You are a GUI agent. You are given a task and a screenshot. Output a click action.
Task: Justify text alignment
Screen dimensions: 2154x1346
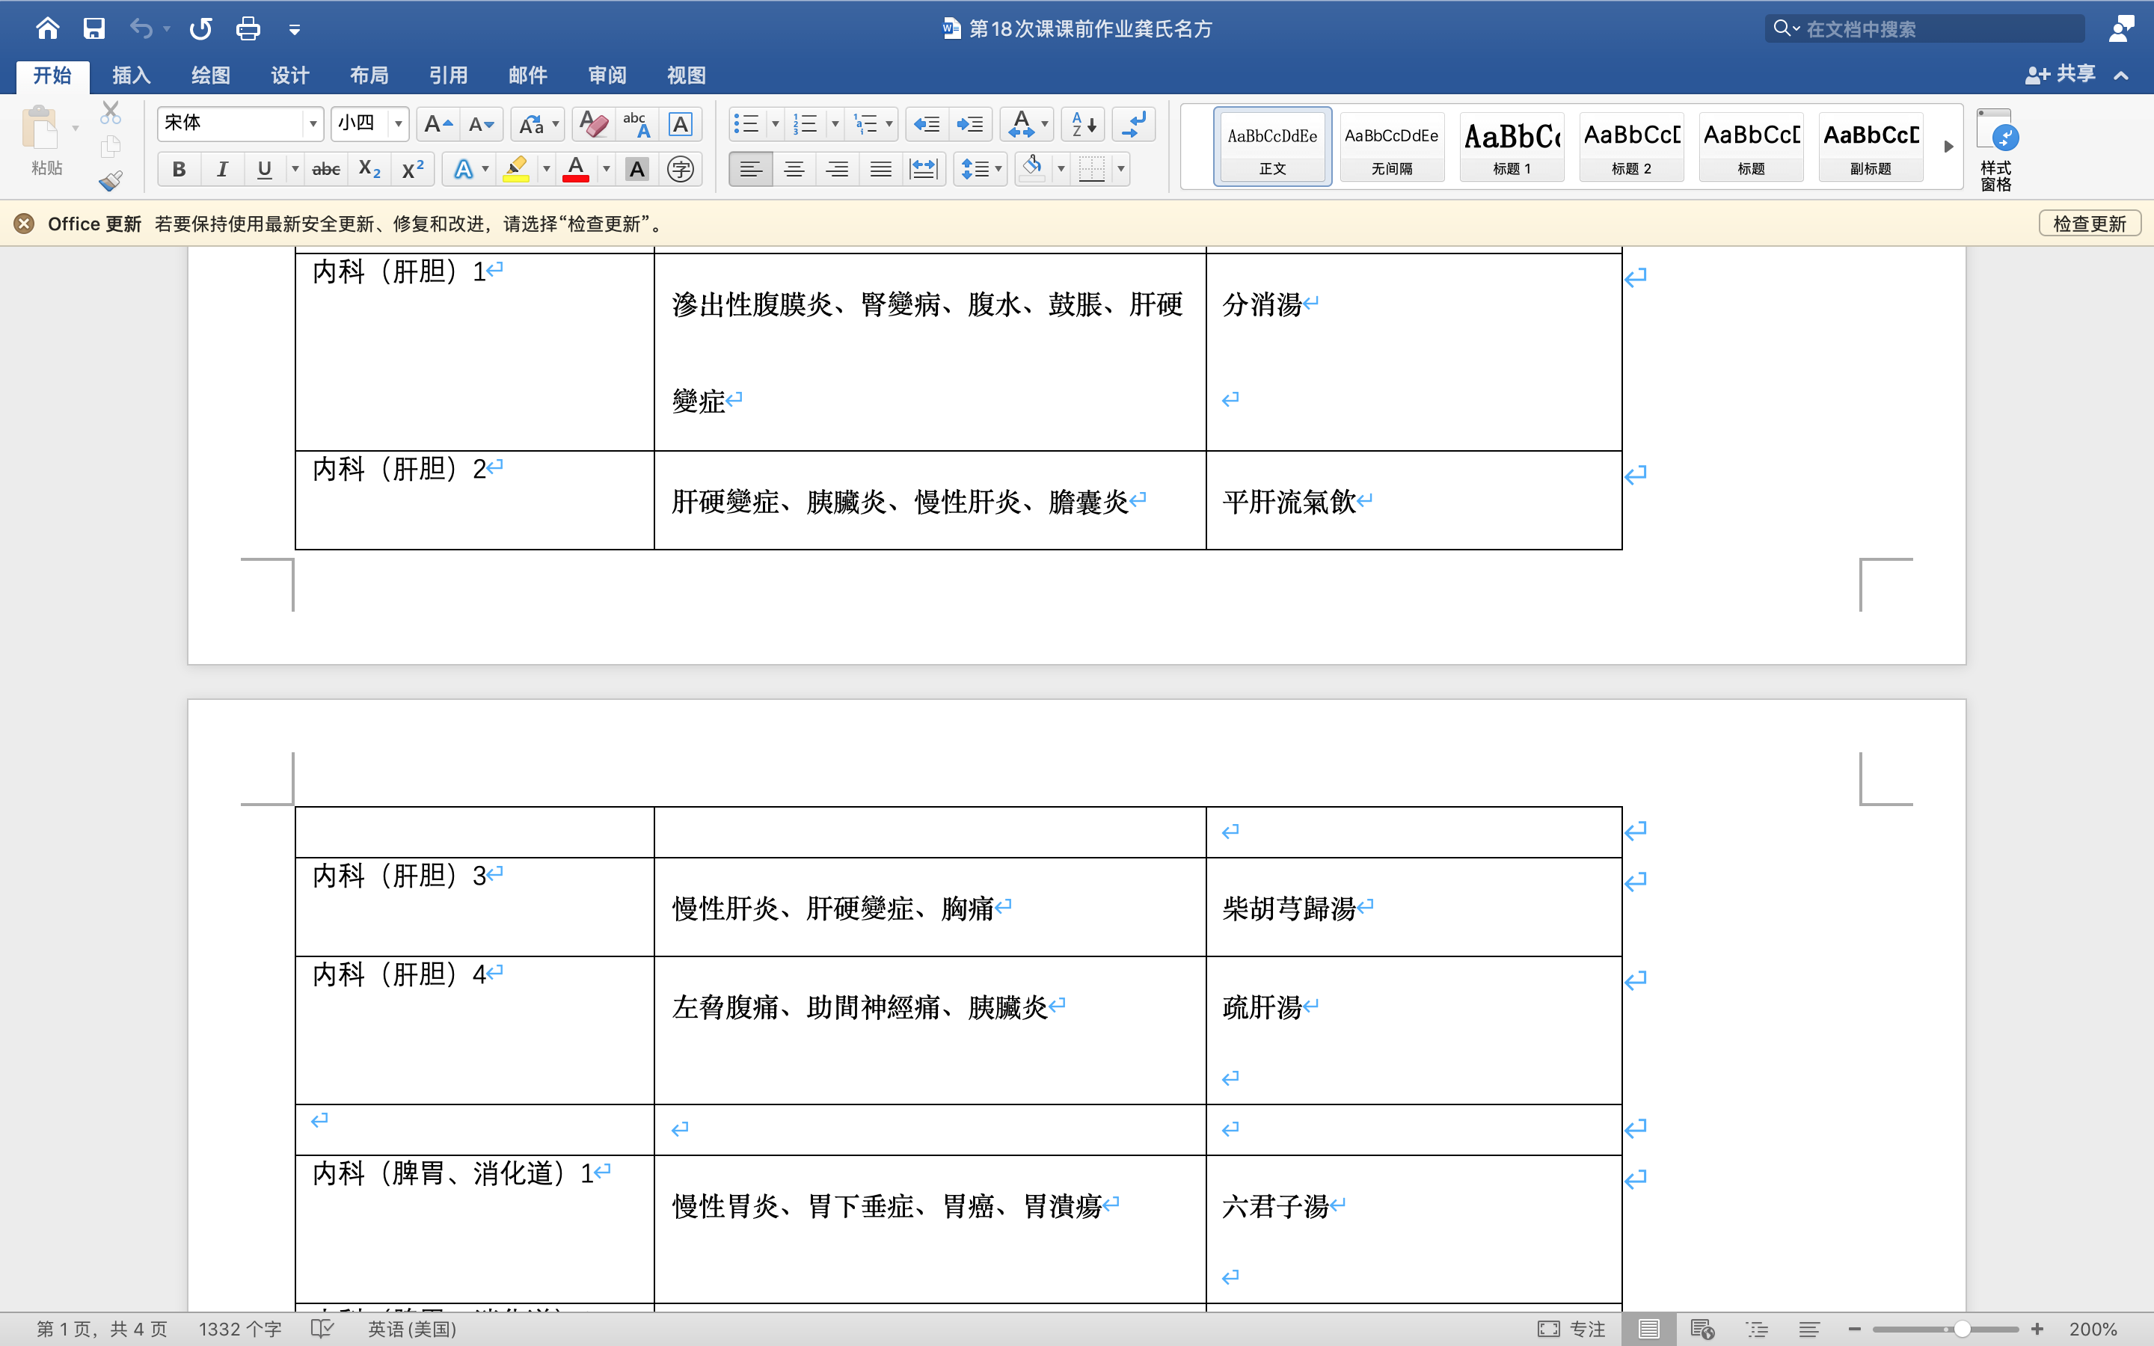(880, 169)
